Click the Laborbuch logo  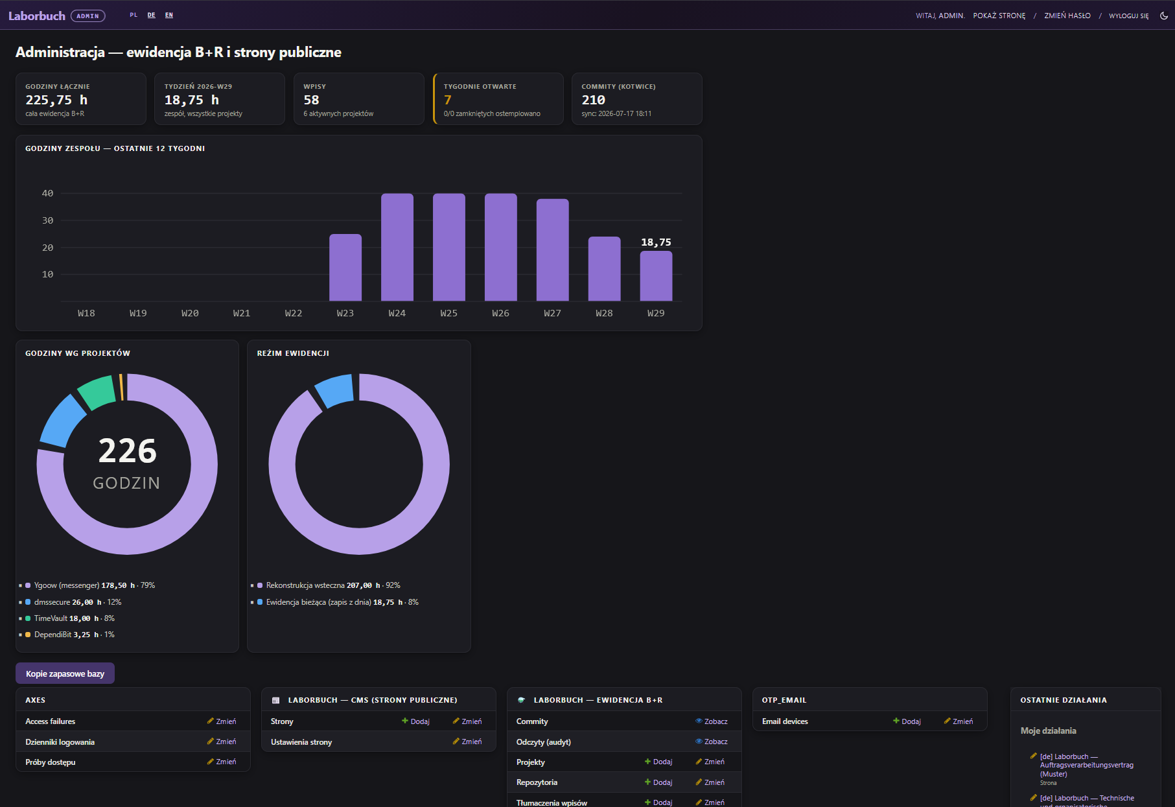[x=37, y=16]
